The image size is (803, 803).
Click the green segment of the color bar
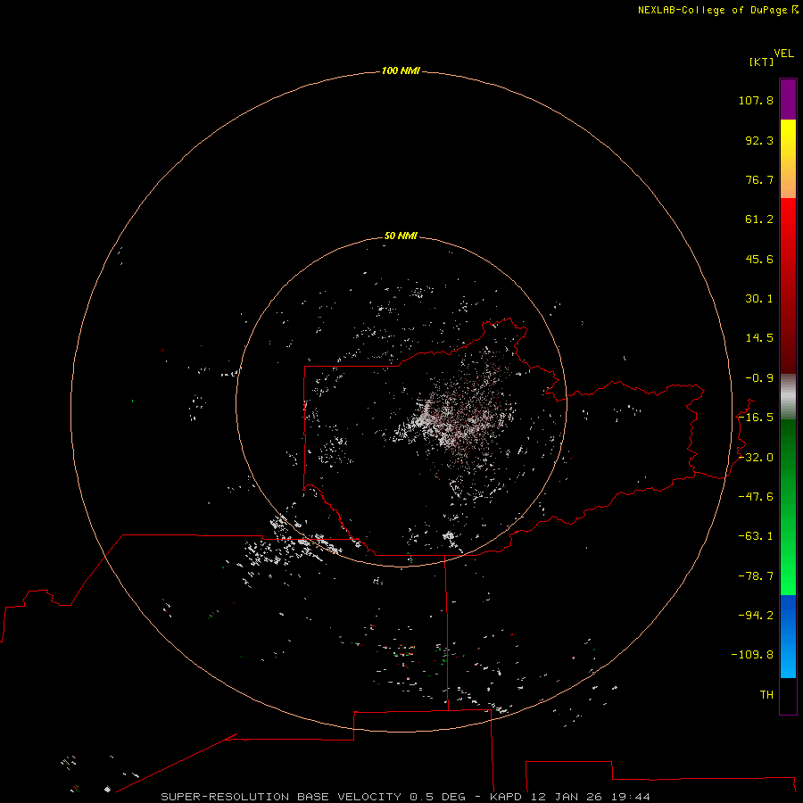(788, 507)
